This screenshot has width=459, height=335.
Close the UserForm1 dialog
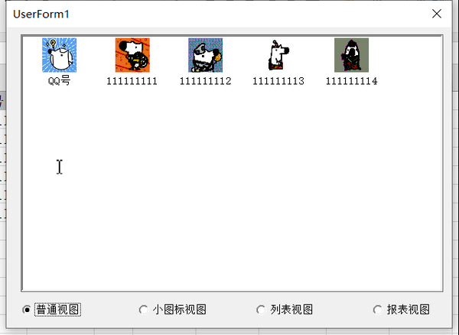[x=437, y=14]
